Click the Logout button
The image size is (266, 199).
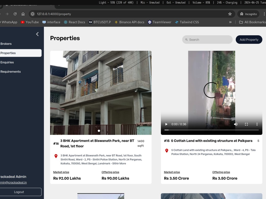click(x=21, y=192)
